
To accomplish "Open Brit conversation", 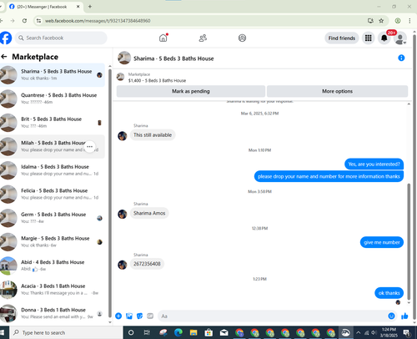I will 53,123.
